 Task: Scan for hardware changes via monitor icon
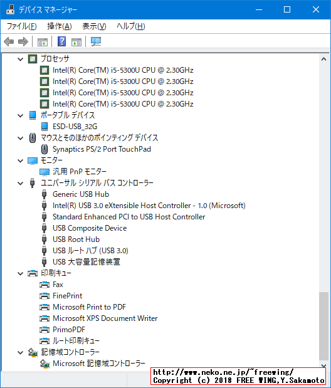pyautogui.click(x=96, y=41)
